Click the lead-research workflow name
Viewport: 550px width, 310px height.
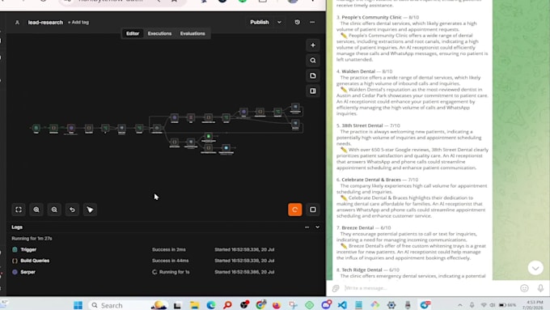coord(45,22)
